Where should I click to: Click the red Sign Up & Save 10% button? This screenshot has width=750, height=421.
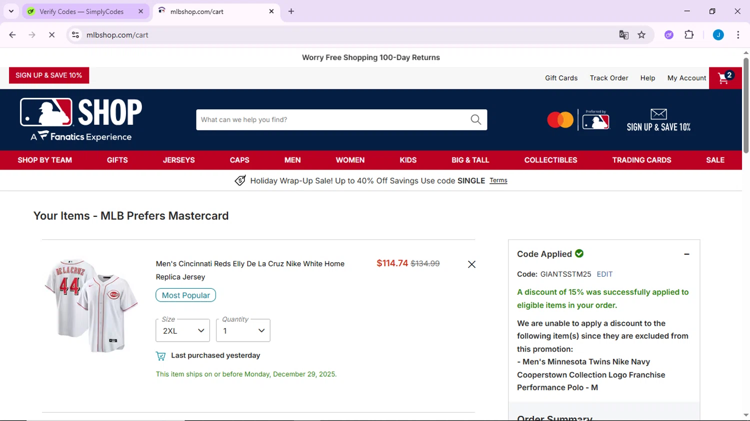[x=49, y=75]
